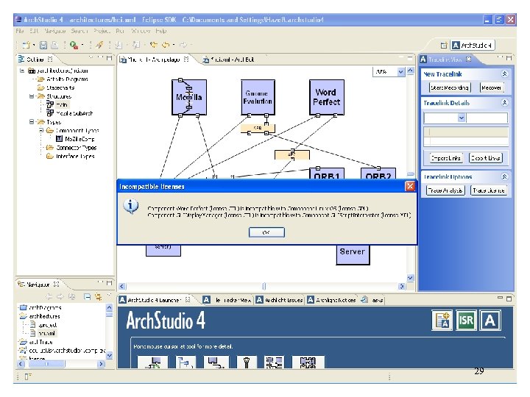This screenshot has width=530, height=397.
Task: Open archDiagrams project in Navigator
Action: click(45, 307)
